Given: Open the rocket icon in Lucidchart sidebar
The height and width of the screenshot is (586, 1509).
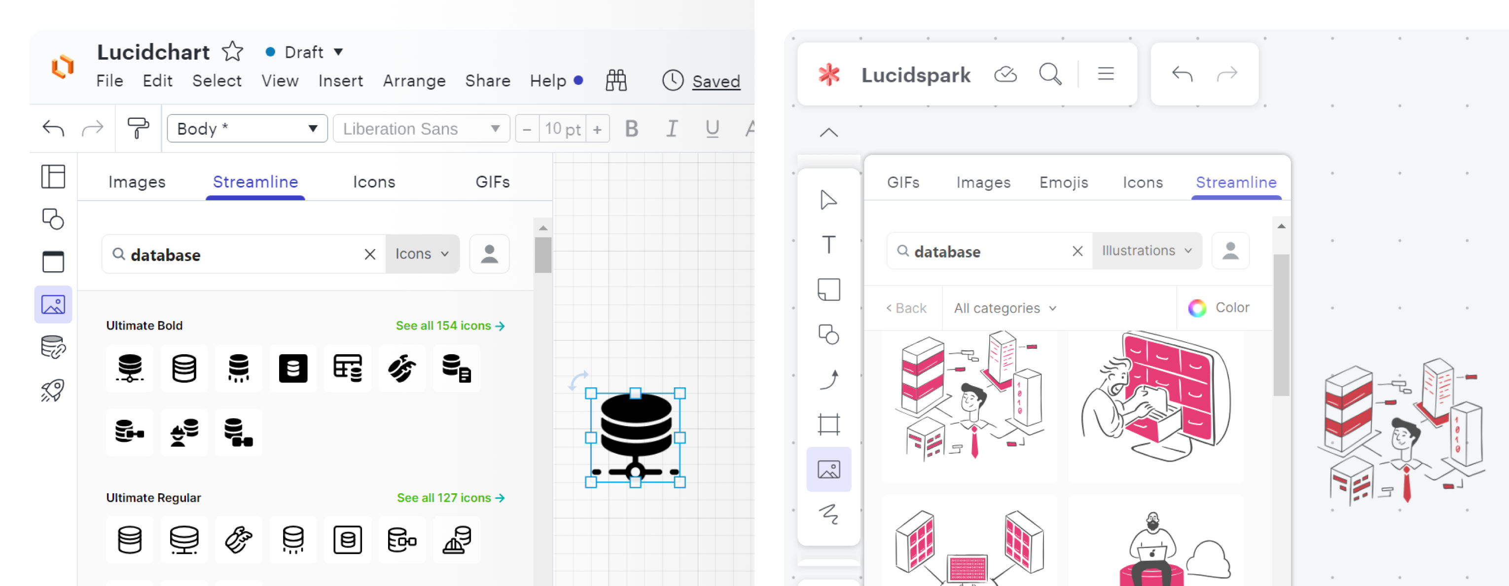Looking at the screenshot, I should pyautogui.click(x=53, y=390).
